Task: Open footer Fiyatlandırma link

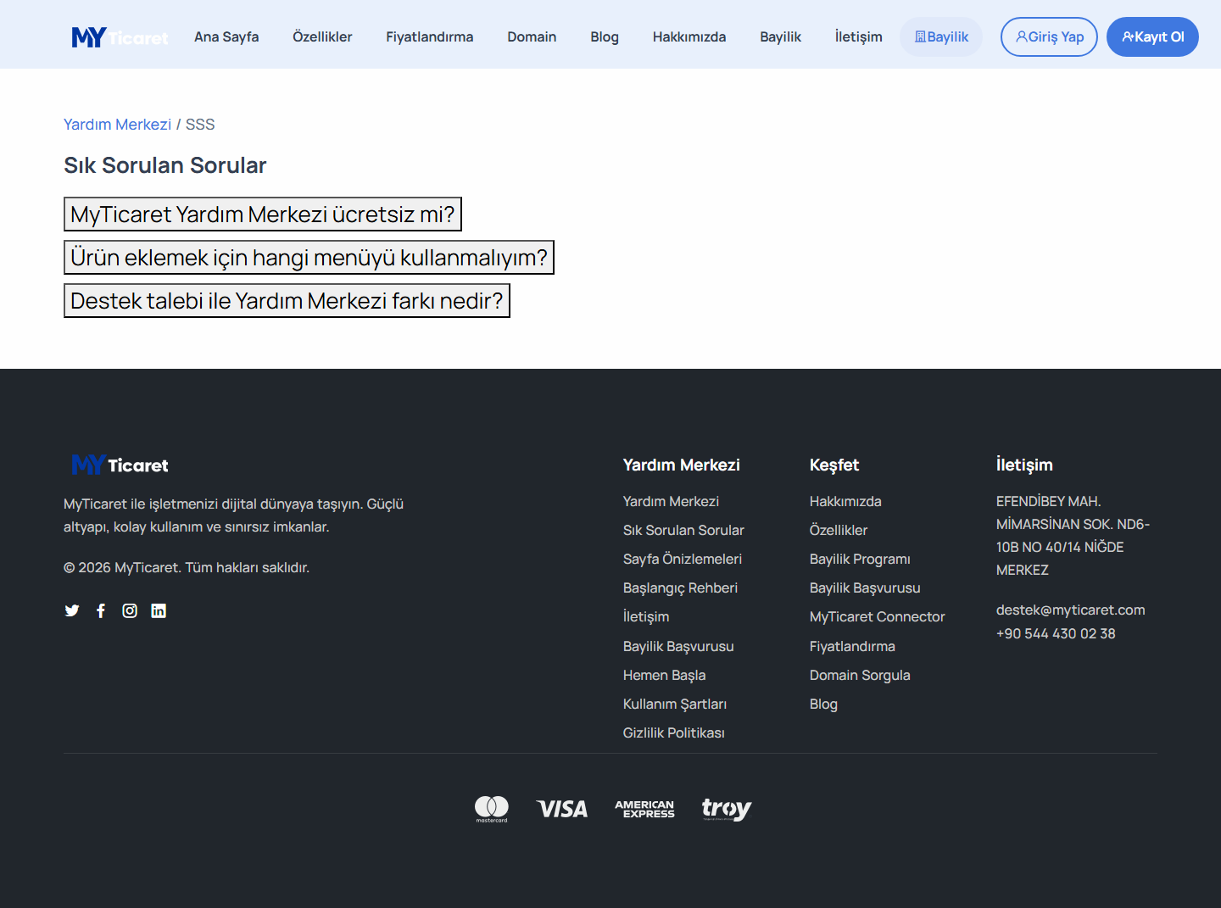Action: point(852,647)
